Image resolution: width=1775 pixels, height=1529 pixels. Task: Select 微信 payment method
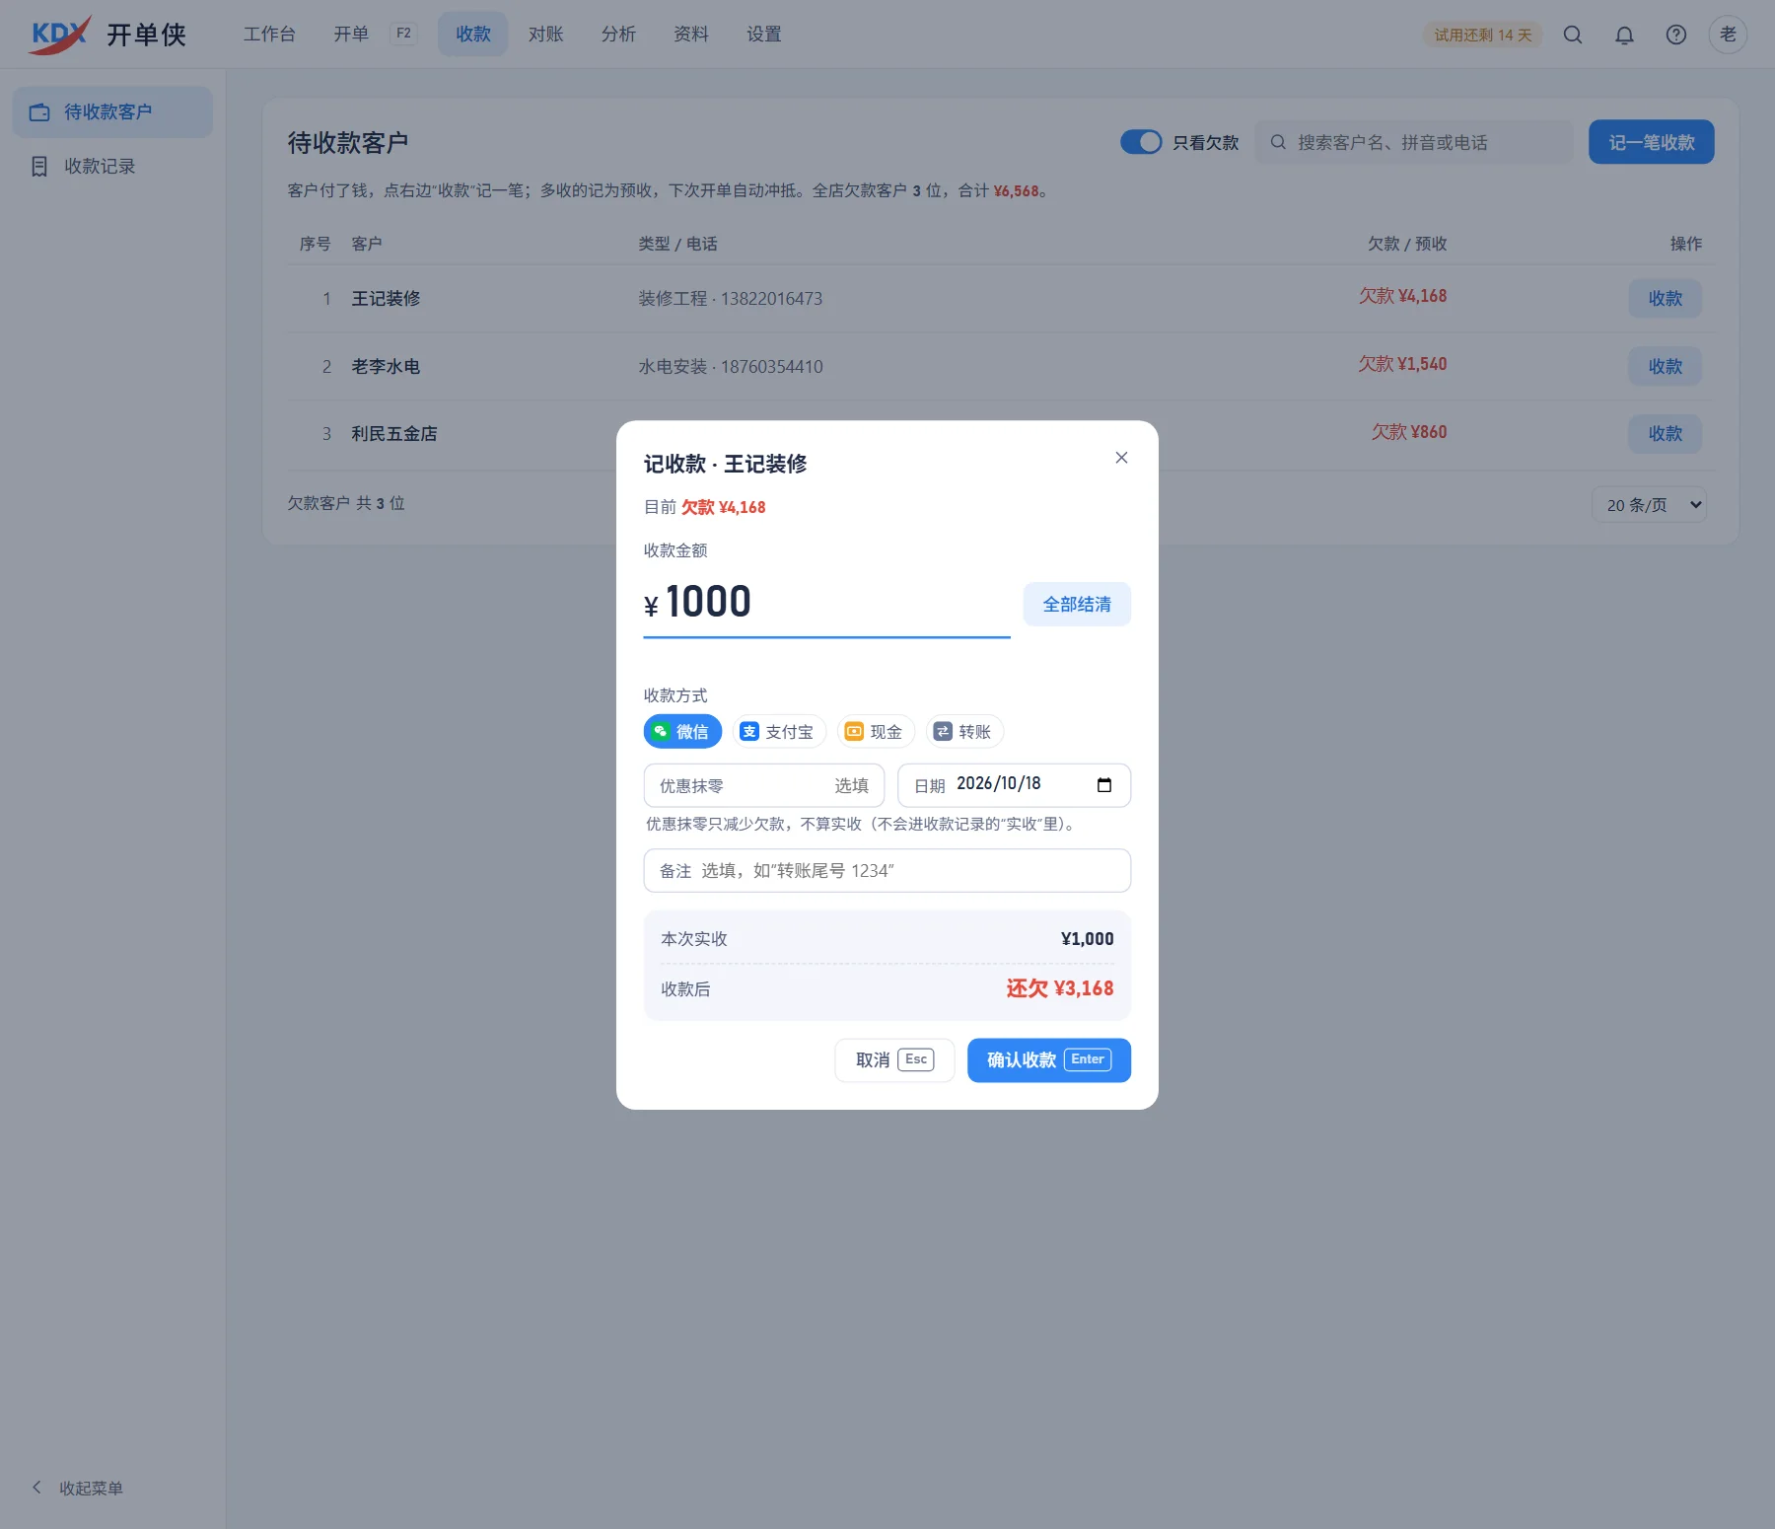tap(682, 732)
